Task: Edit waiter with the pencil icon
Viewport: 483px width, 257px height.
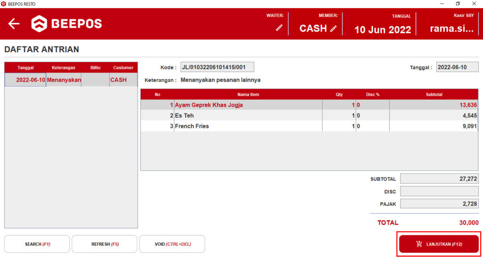Action: tap(279, 28)
